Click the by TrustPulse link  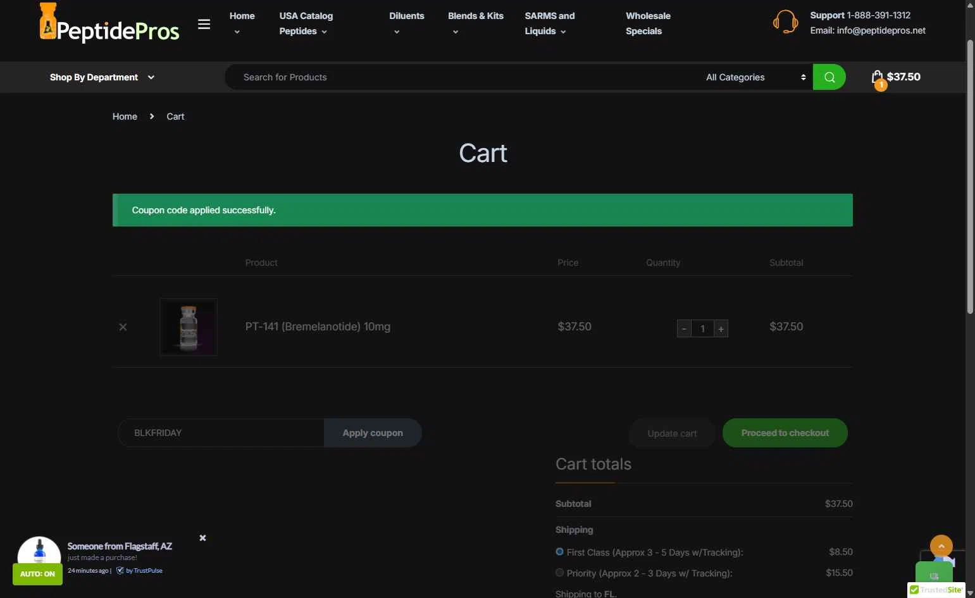144,571
